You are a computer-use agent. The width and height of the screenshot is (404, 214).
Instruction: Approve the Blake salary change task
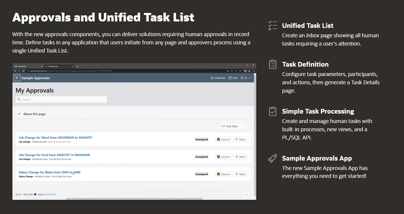[223, 174]
